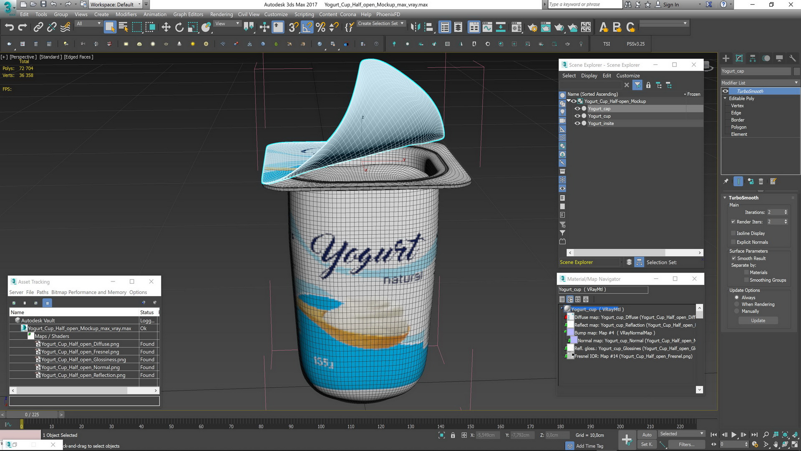Select the Manually update radio button

click(x=737, y=312)
